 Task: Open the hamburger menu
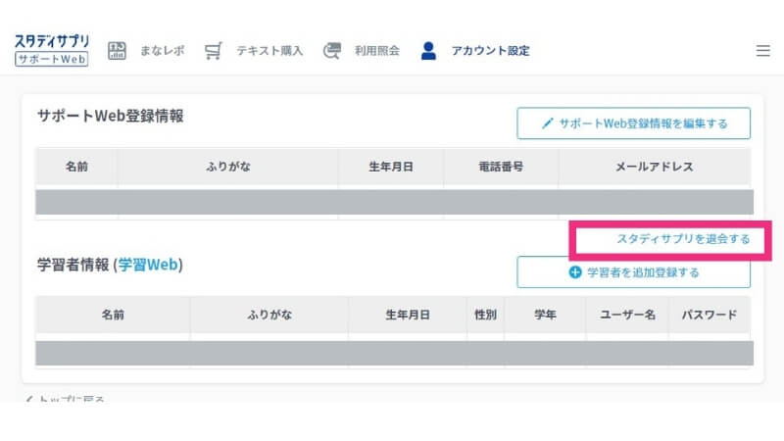point(762,51)
